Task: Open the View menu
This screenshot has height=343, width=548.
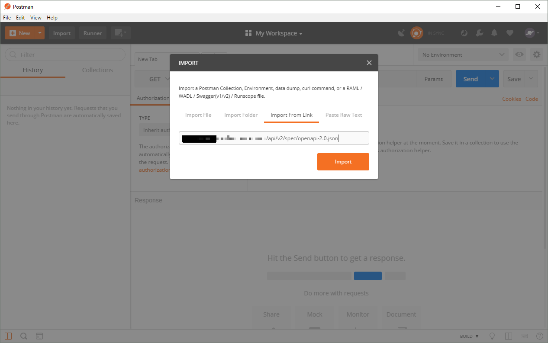Action: click(36, 18)
